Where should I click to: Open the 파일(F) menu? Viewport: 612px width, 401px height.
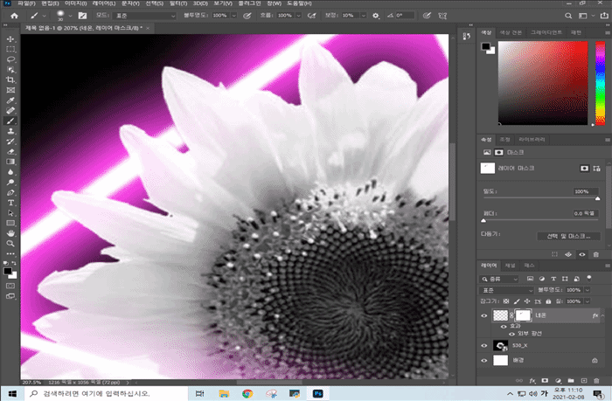pos(26,3)
